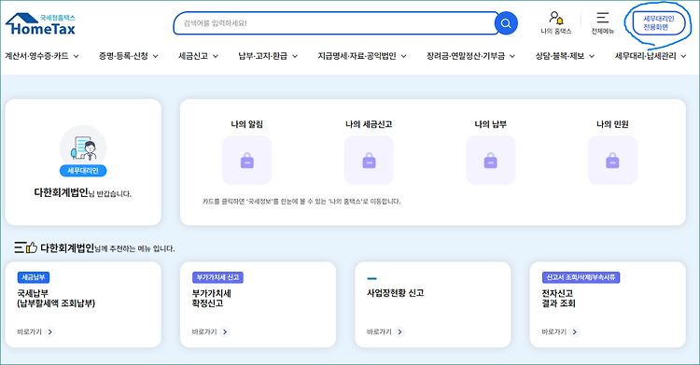Open the 세금신고 menu
The width and height of the screenshot is (700, 365).
tap(193, 56)
